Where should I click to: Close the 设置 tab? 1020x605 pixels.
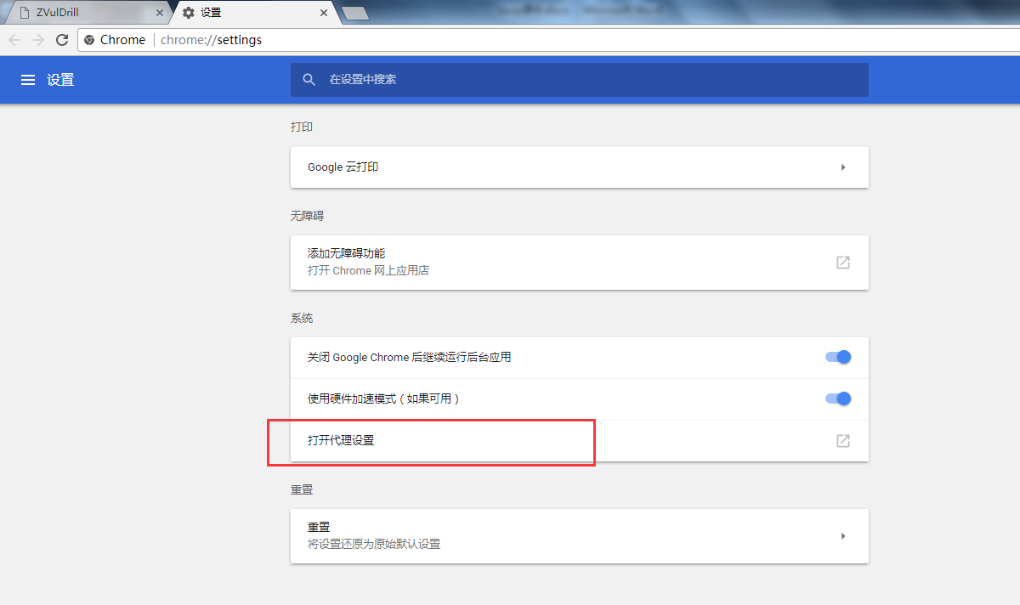pos(324,13)
